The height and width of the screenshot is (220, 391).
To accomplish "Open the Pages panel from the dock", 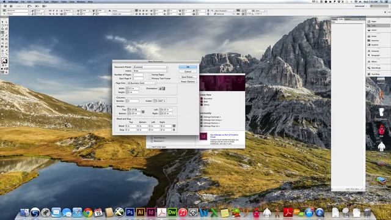I will tap(374, 21).
